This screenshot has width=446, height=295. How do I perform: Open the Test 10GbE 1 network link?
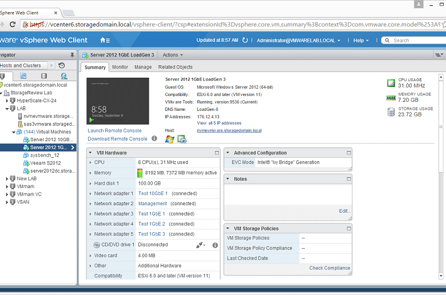click(x=153, y=193)
